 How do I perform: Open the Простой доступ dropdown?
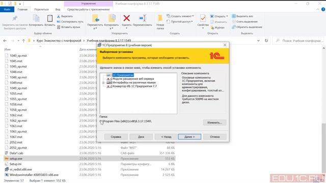pos(180,21)
